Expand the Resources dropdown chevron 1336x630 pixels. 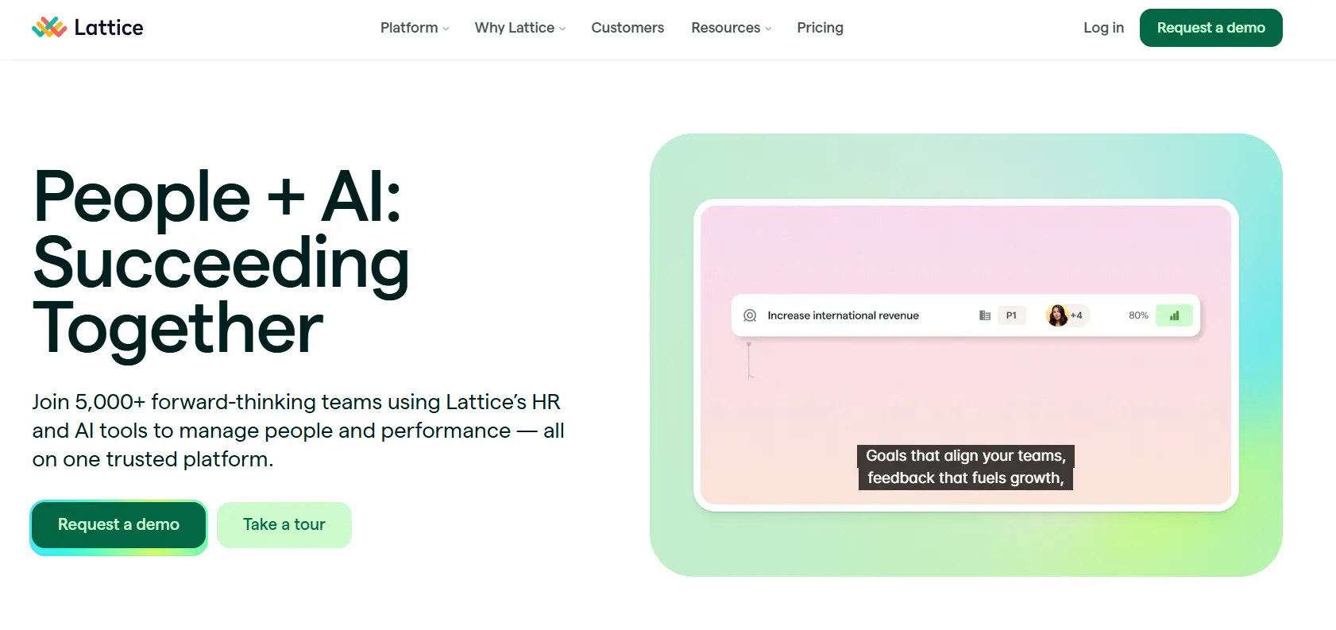[x=768, y=29]
